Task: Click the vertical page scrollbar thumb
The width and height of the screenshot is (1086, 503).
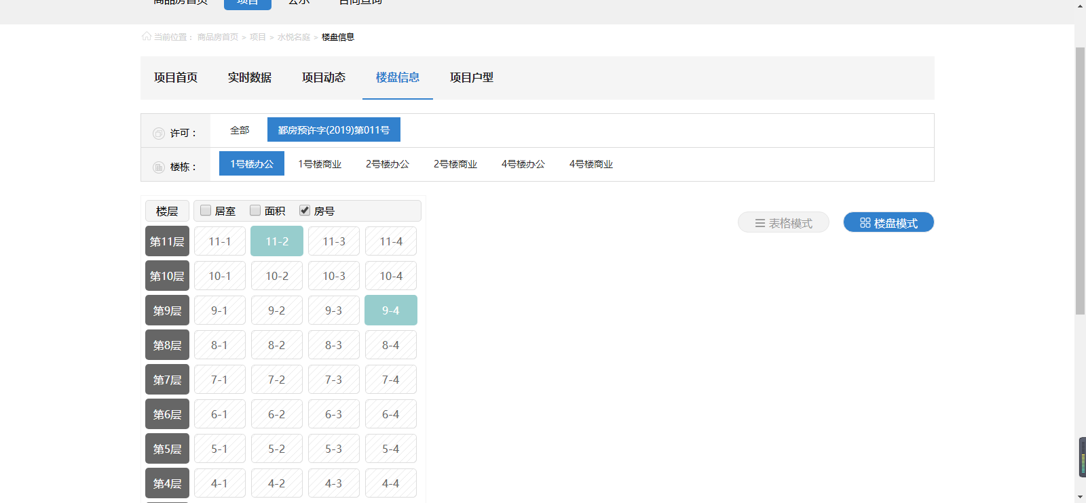Action: click(x=1081, y=181)
